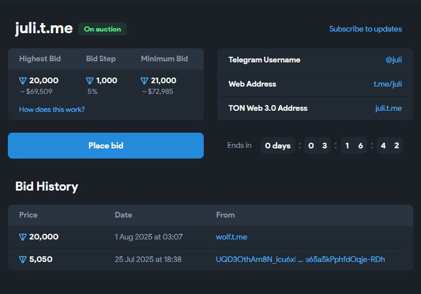The image size is (421, 294).
Task: Click TON icon beside Bid Step 1,000
Action: coord(89,81)
